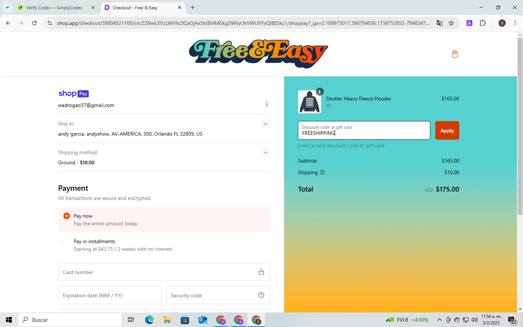Close the Verify Codes — SimplyCodes tab
523x327 pixels.
point(93,8)
